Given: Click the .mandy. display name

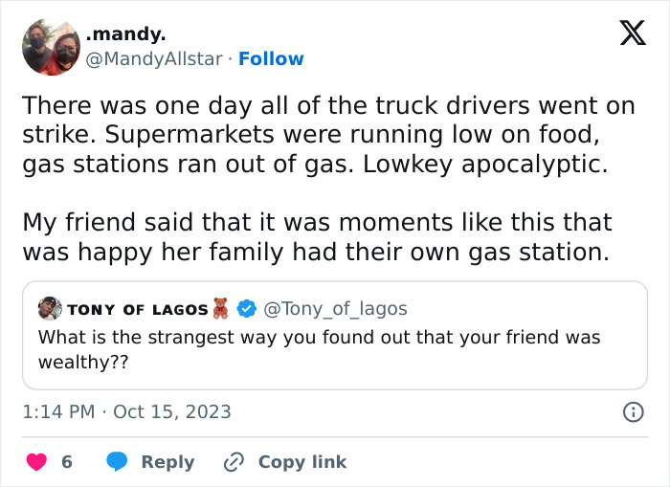Looking at the screenshot, I should pyautogui.click(x=125, y=34).
